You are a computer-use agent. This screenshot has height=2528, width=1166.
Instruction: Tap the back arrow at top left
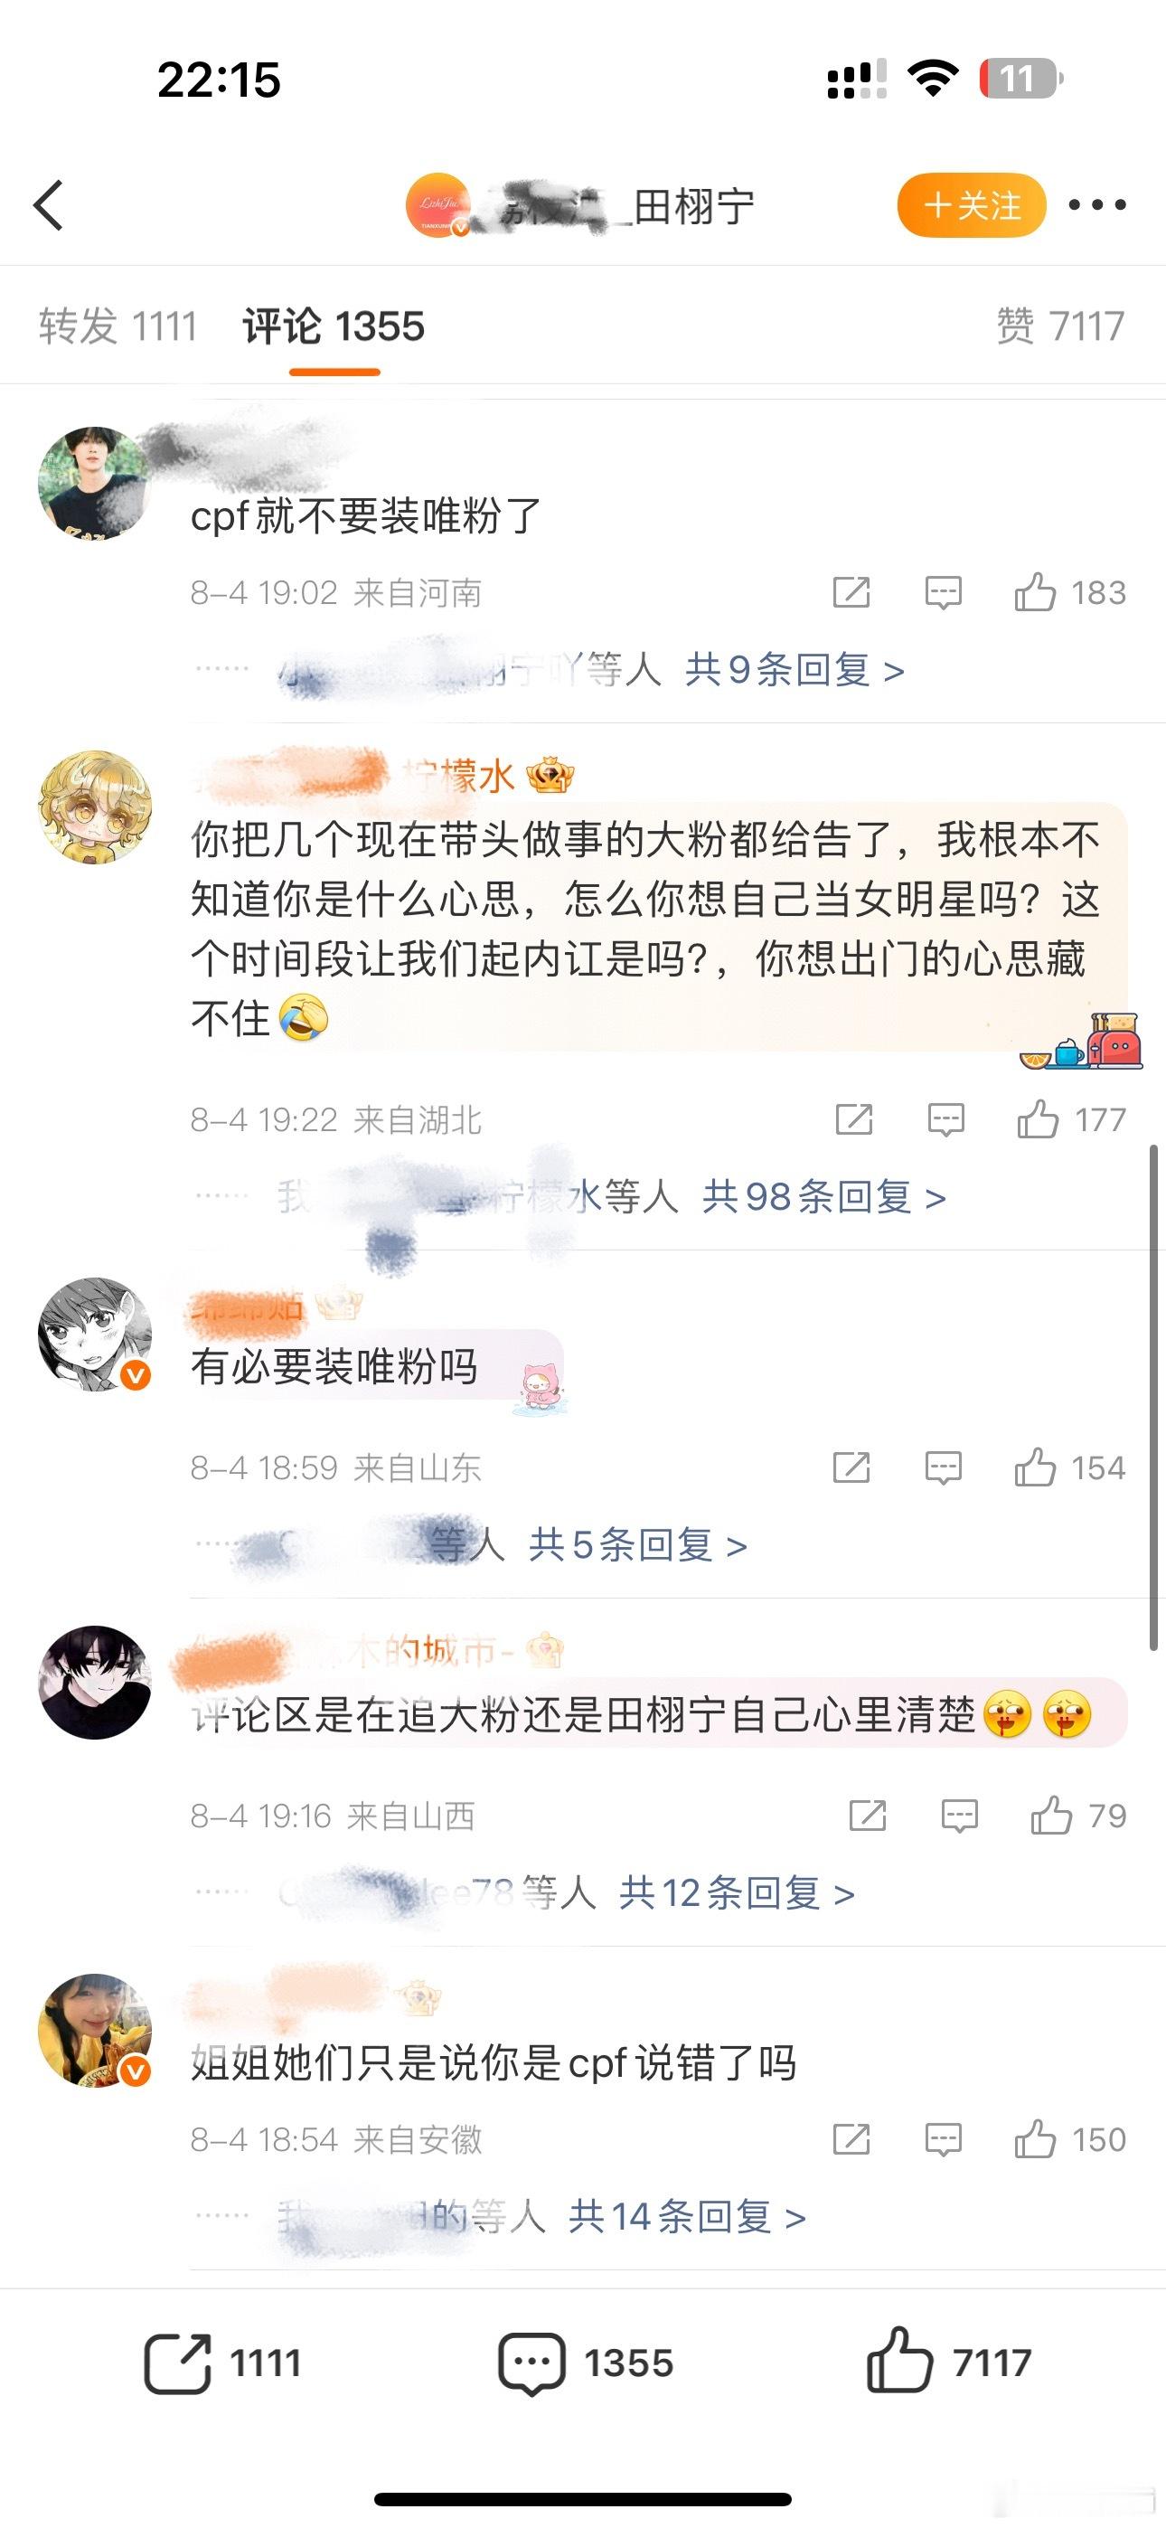coord(48,205)
